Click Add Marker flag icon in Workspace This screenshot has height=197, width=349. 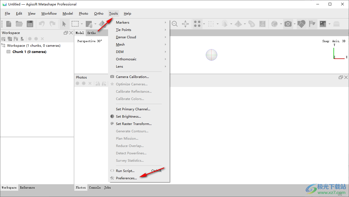[x=16, y=39]
